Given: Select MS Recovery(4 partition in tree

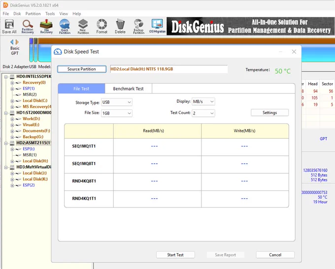Looking at the screenshot, I should click(37, 107).
